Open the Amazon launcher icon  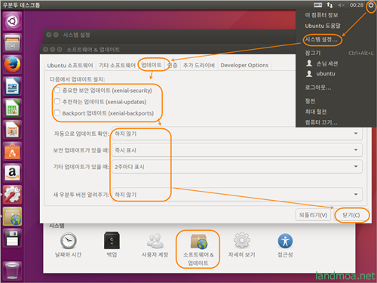(x=12, y=173)
